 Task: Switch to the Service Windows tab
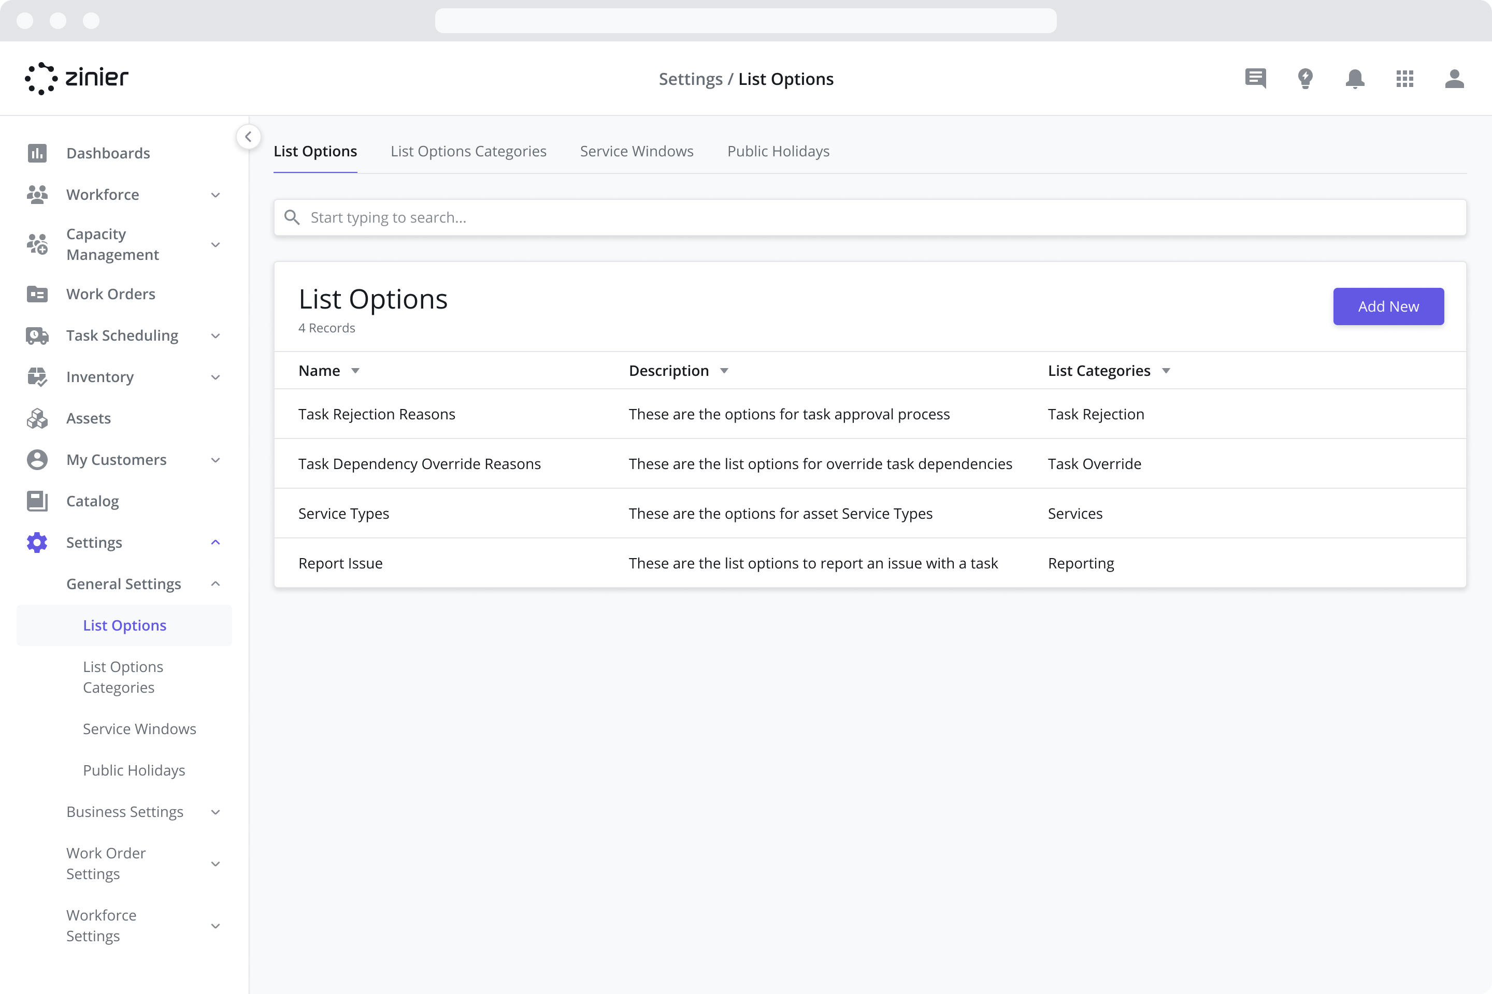point(636,151)
